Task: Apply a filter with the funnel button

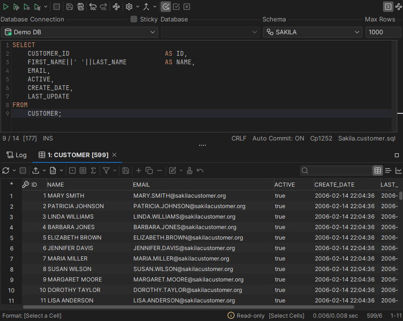Action: point(106,171)
